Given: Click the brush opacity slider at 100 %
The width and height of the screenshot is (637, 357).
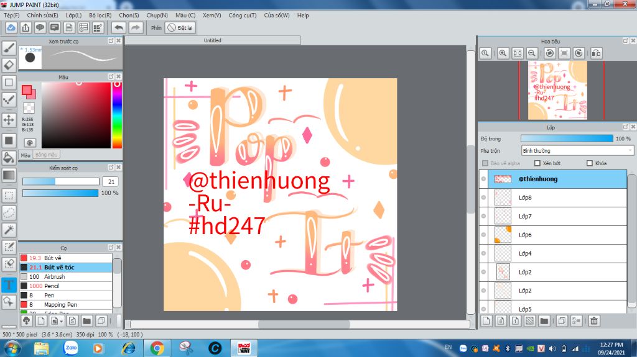Looking at the screenshot, I should point(60,192).
